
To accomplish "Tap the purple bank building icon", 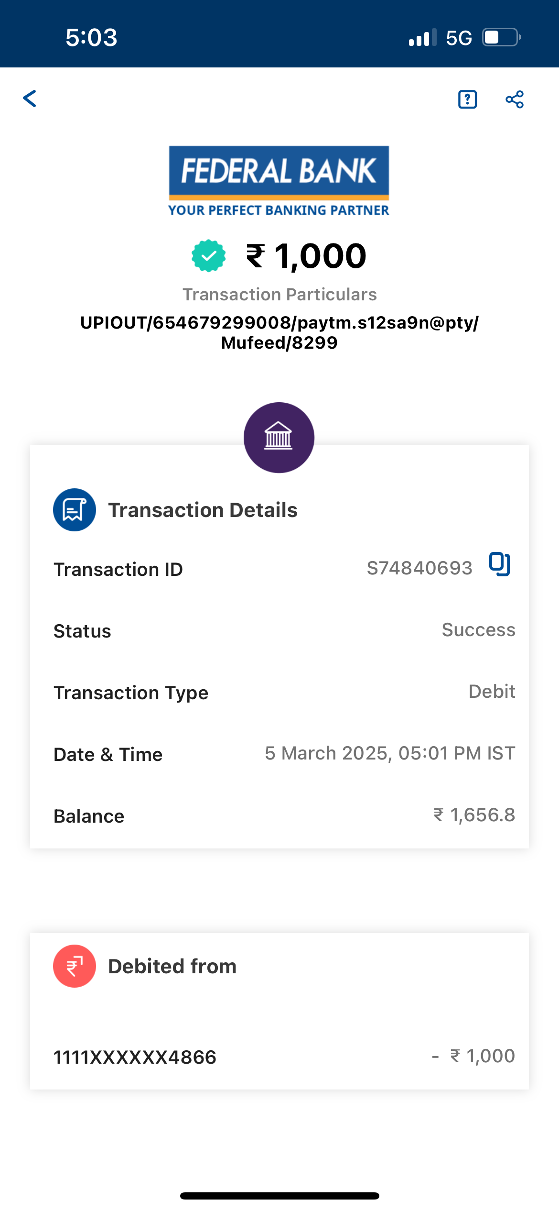I will (279, 437).
